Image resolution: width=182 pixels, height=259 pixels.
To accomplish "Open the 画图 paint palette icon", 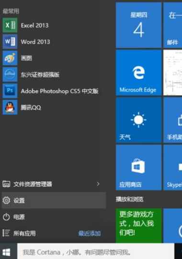I will pyautogui.click(x=10, y=58).
